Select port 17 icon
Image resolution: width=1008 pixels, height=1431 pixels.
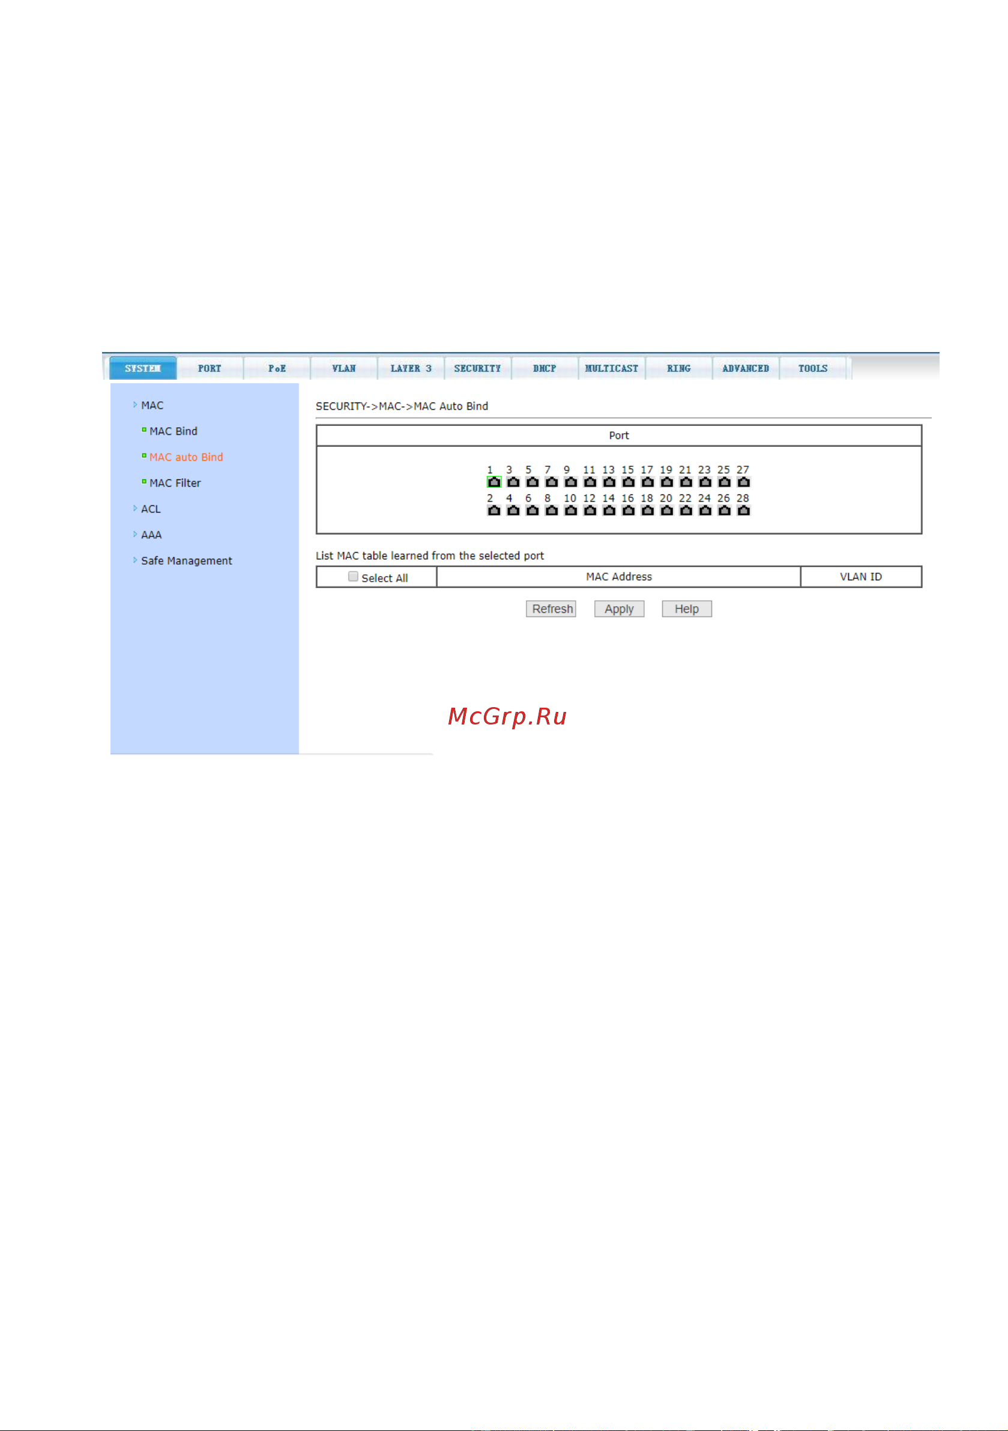coord(648,482)
